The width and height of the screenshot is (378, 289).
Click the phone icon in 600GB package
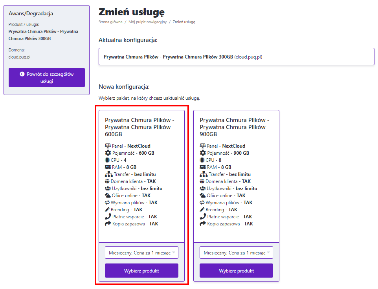[108, 217]
